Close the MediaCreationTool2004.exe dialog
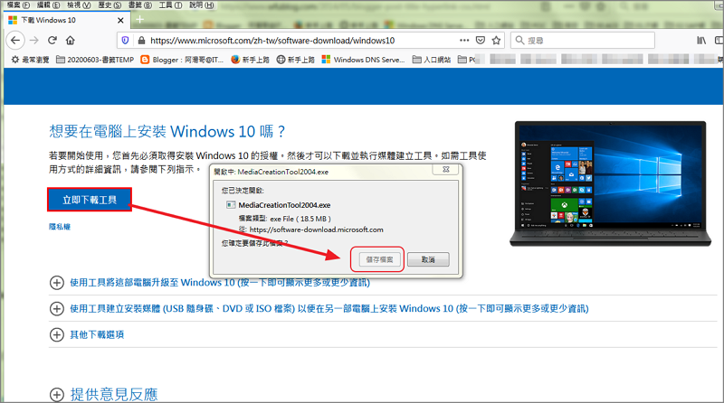The image size is (724, 403). [445, 170]
